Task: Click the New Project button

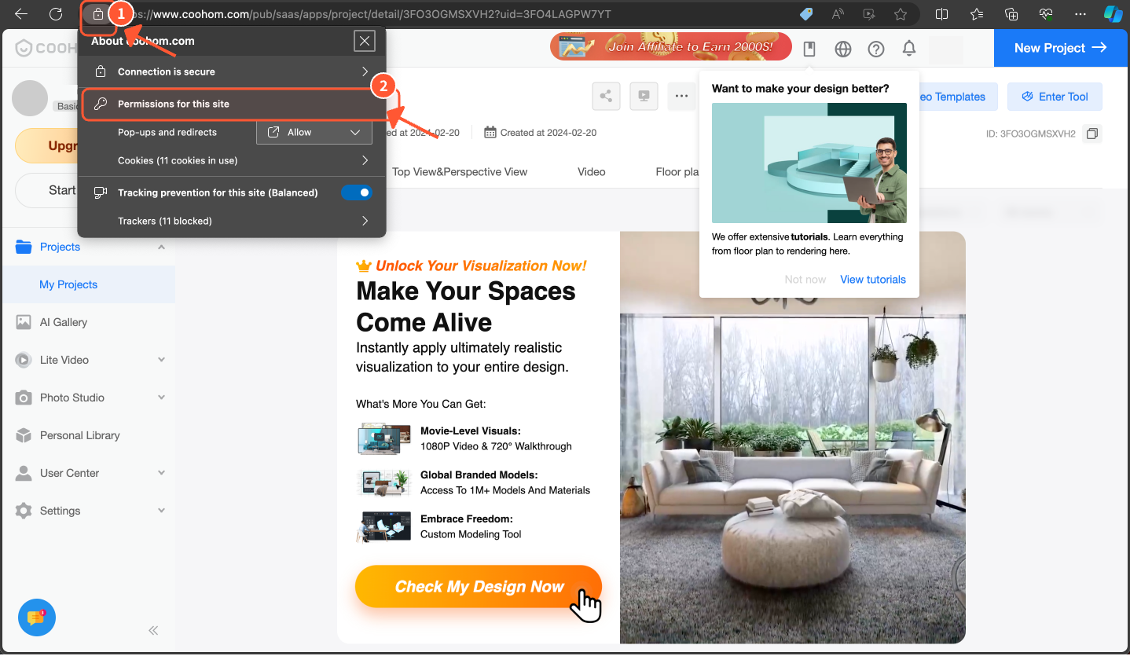Action: [x=1061, y=48]
